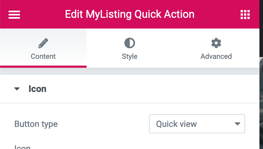Open the widgets grid panel
263x149 pixels.
[245, 15]
